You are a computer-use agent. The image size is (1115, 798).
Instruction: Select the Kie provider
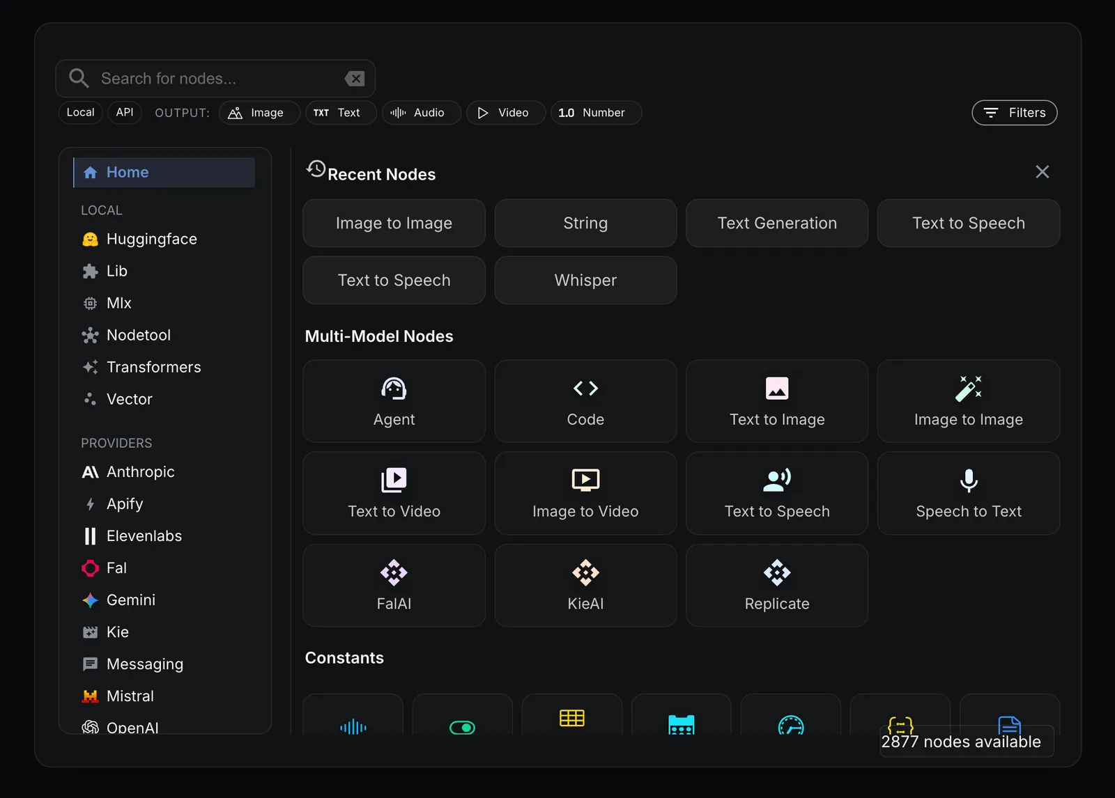tap(164, 632)
